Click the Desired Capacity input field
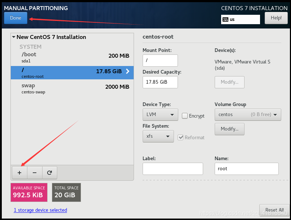 pyautogui.click(x=160, y=82)
